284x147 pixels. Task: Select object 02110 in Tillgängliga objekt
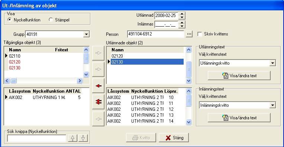(x=14, y=56)
